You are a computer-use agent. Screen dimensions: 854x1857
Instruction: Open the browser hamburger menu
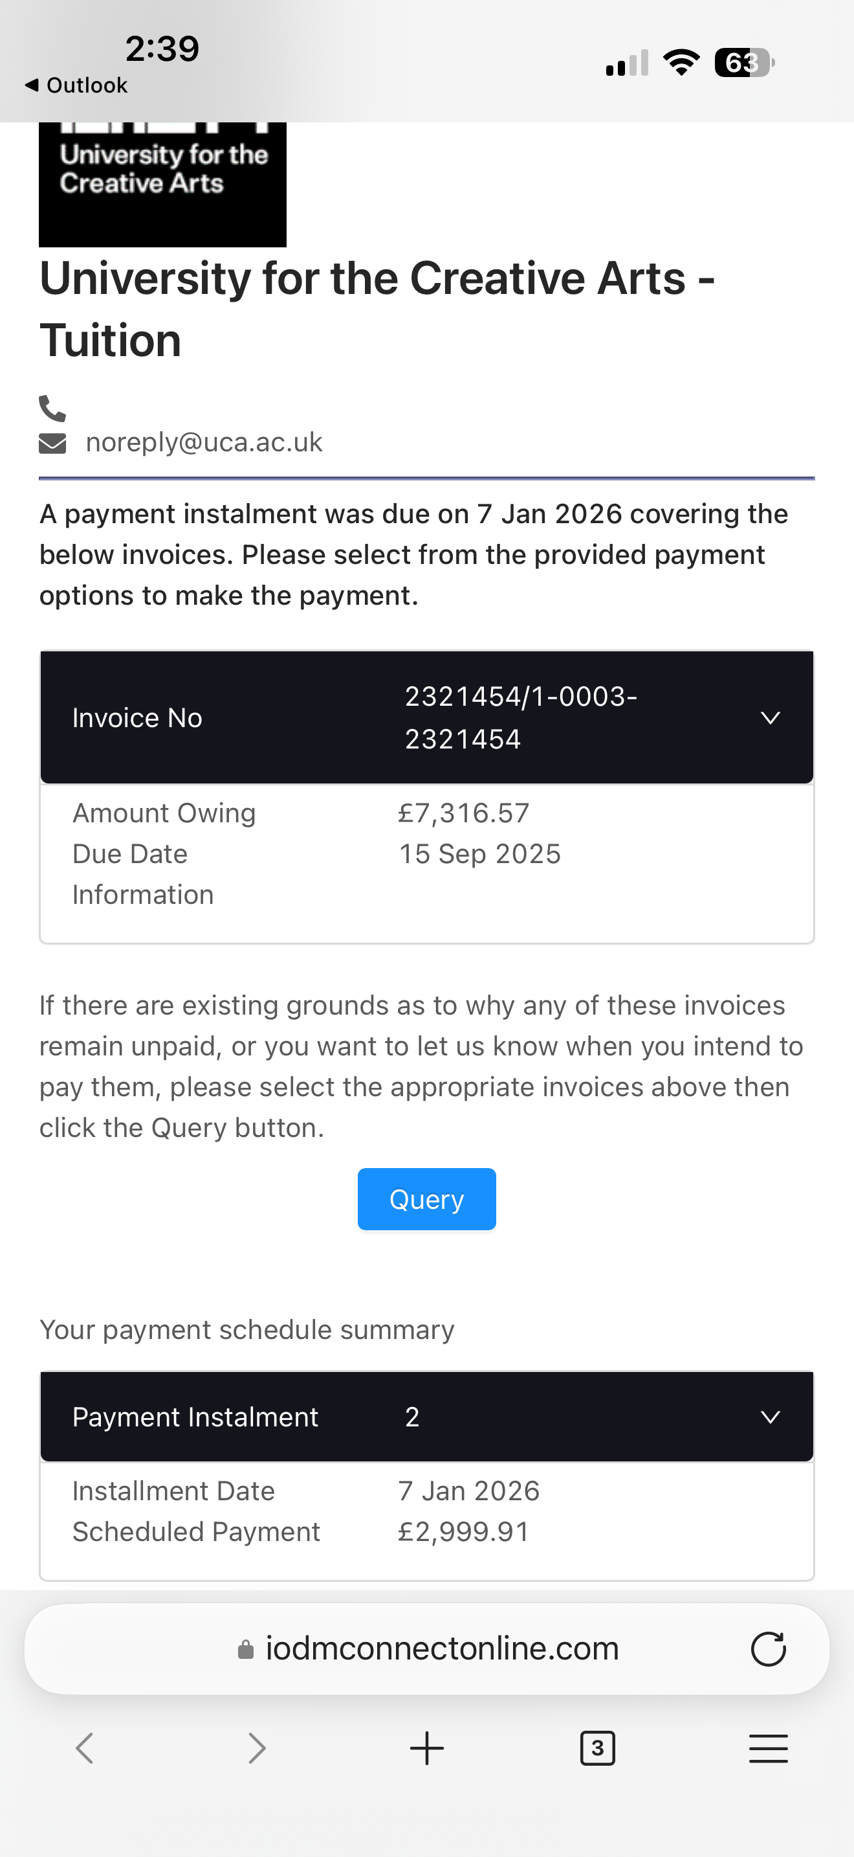click(767, 1748)
